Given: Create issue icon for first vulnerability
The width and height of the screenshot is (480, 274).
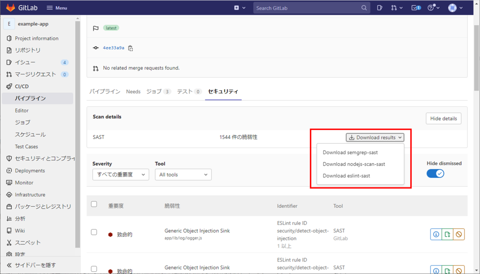Looking at the screenshot, I should pyautogui.click(x=448, y=235).
